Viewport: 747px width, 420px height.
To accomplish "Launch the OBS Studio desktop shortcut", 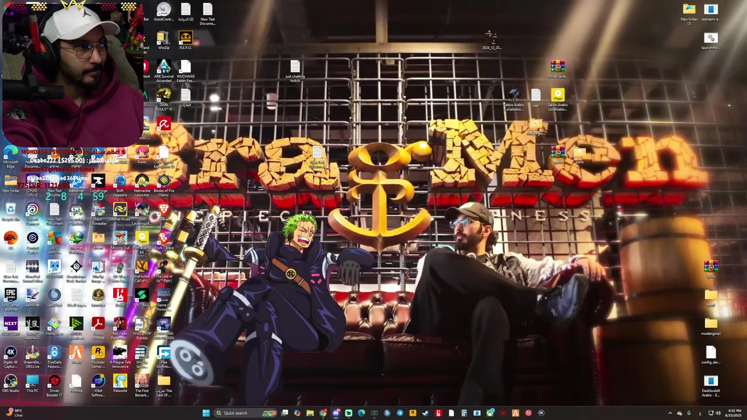I will (x=11, y=384).
